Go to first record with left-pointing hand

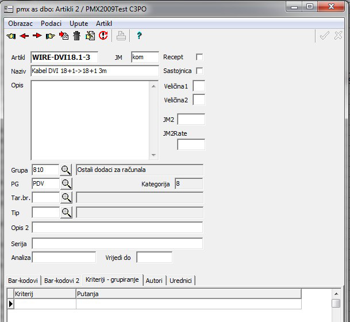tap(11, 36)
